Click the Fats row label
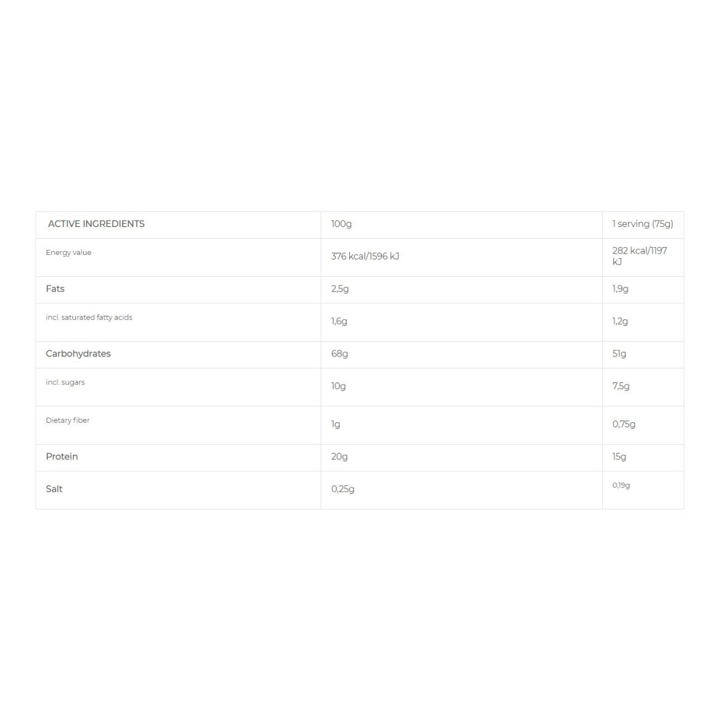The image size is (717, 717). pyautogui.click(x=55, y=289)
